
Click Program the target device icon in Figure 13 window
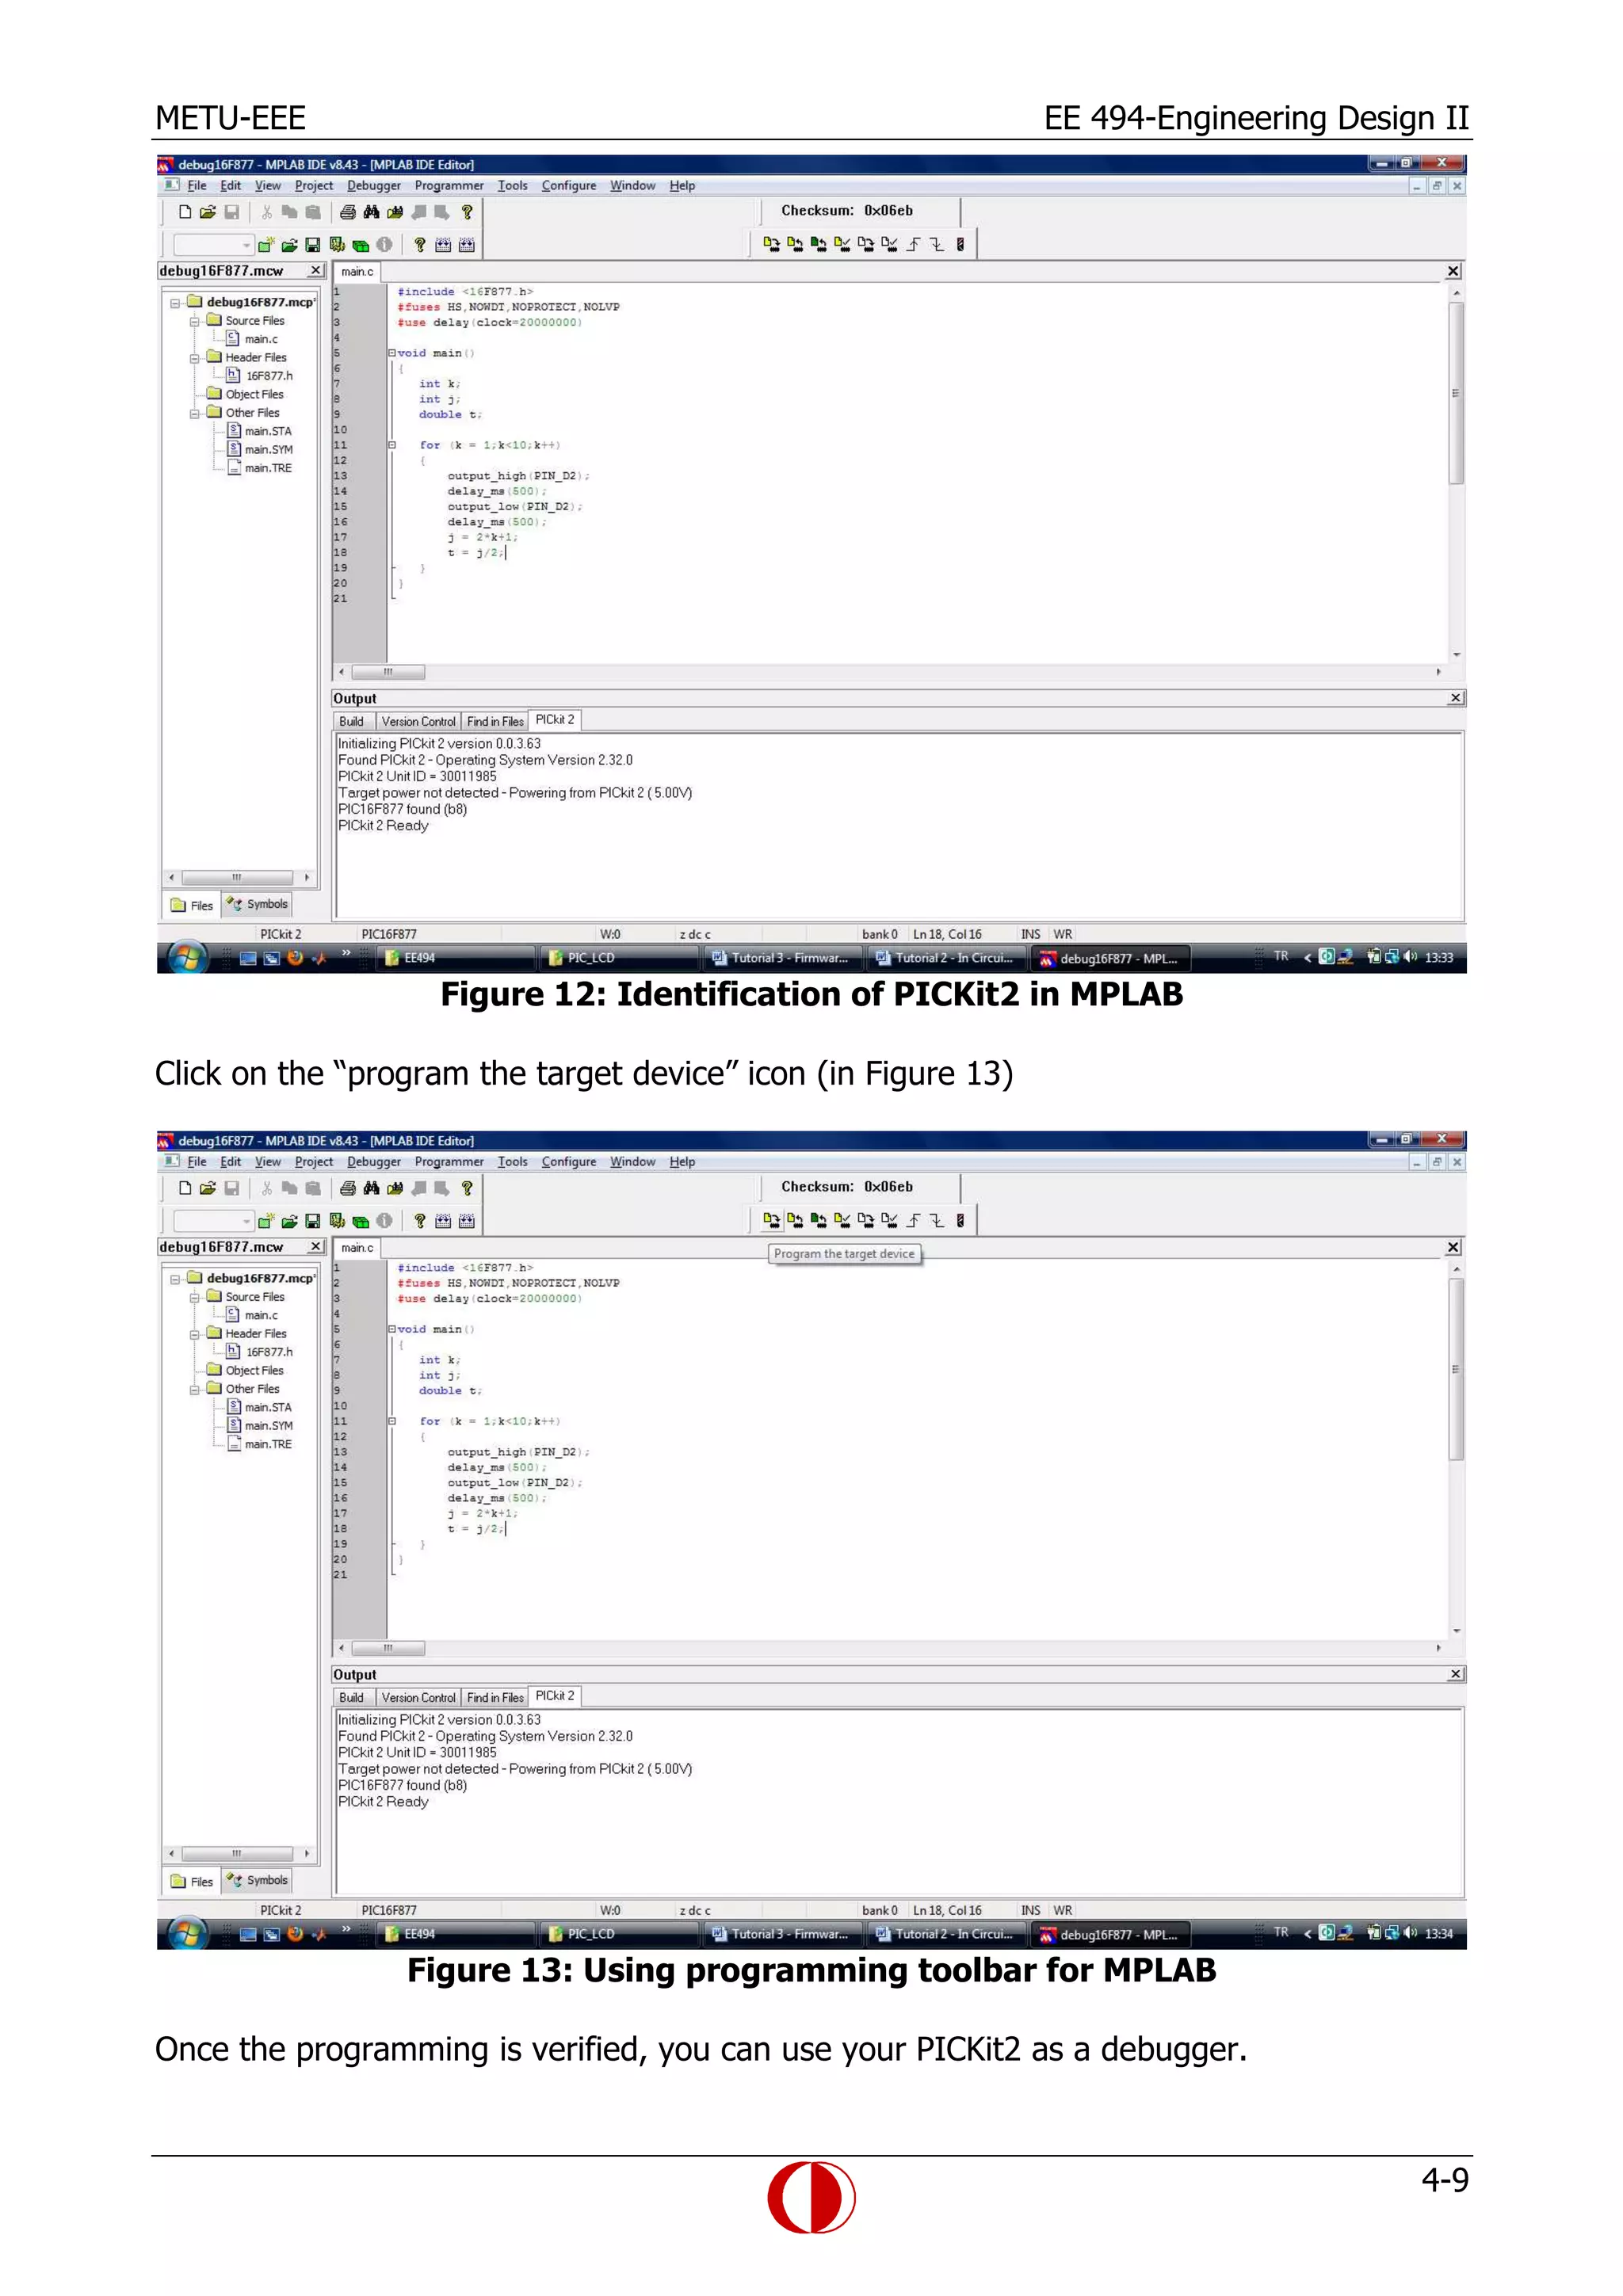[x=771, y=1220]
